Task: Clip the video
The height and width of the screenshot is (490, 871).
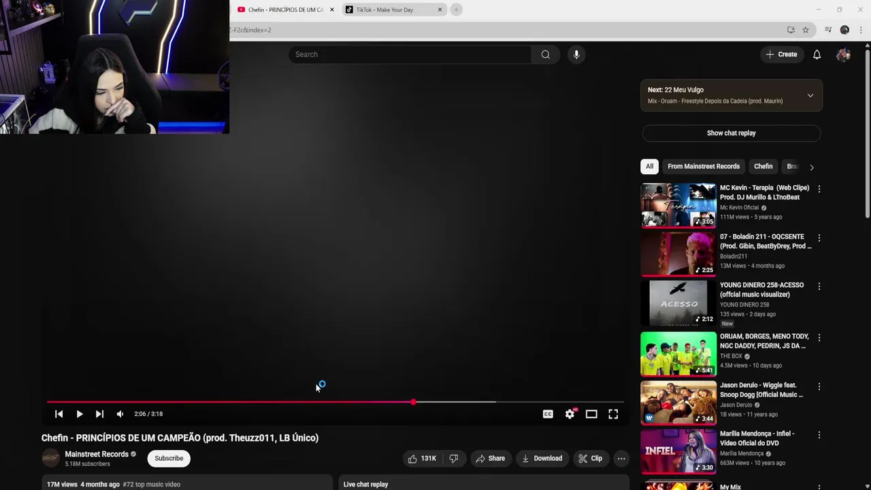Action: [x=590, y=459]
